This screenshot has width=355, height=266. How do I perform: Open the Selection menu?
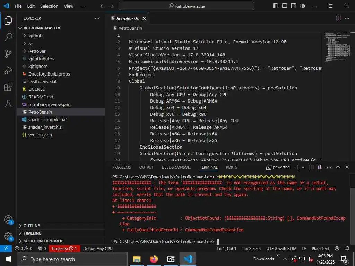coord(49,6)
